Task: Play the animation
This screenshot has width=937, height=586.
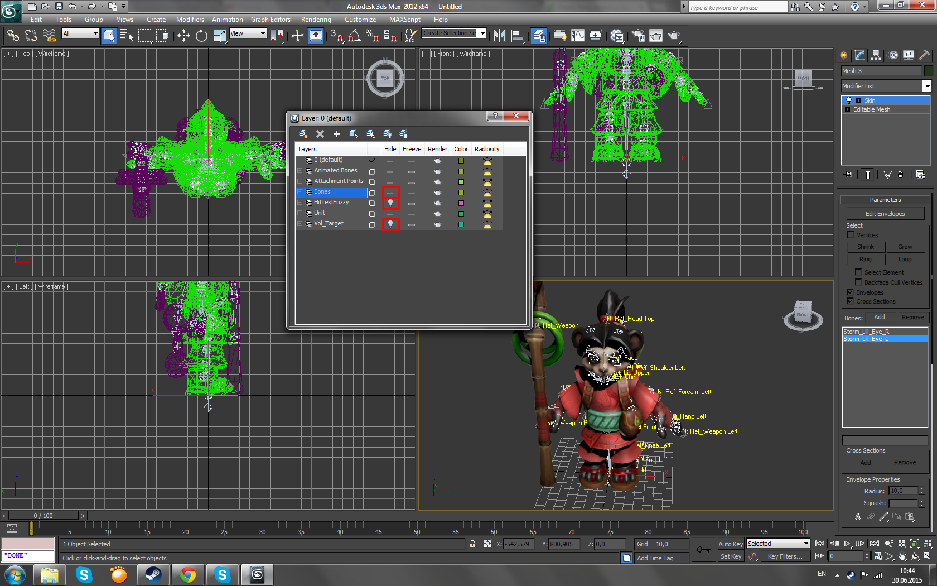Action: point(847,544)
